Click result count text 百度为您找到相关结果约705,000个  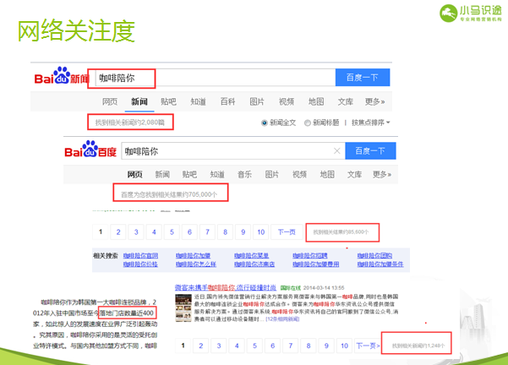[169, 194]
